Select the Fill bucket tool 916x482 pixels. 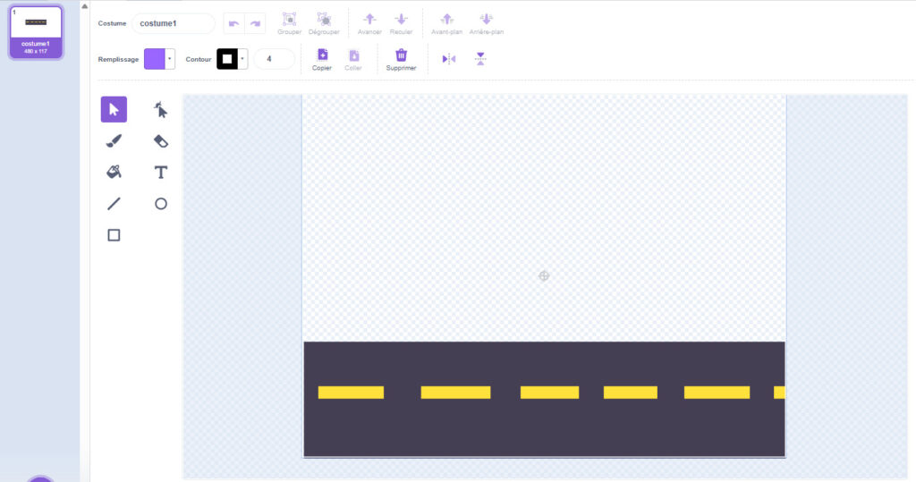(x=114, y=172)
